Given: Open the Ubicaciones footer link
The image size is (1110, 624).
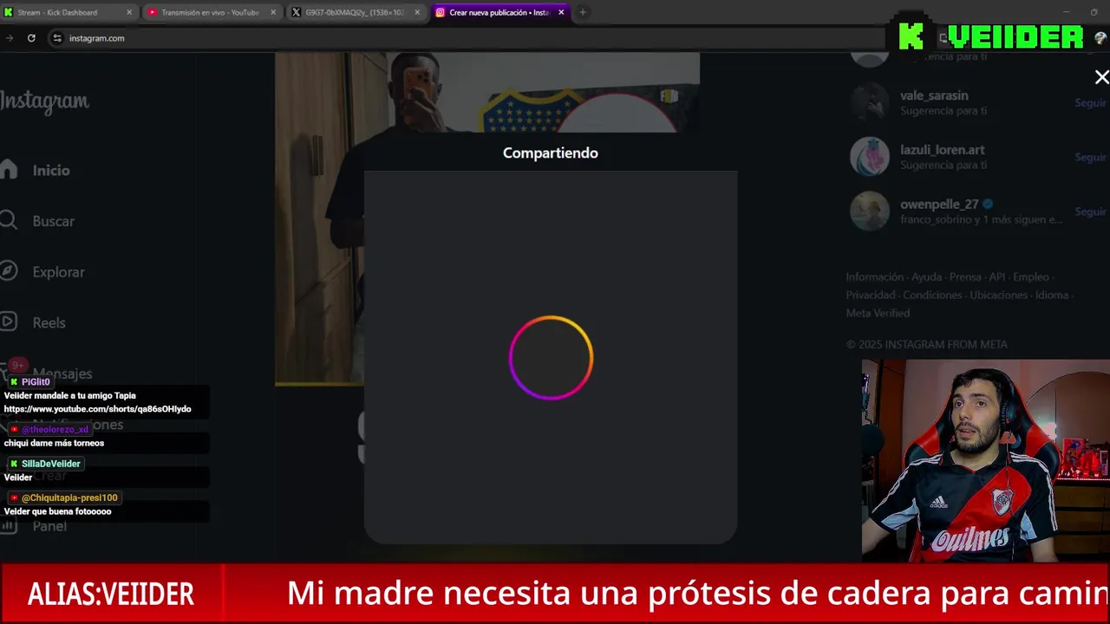Looking at the screenshot, I should pos(999,296).
